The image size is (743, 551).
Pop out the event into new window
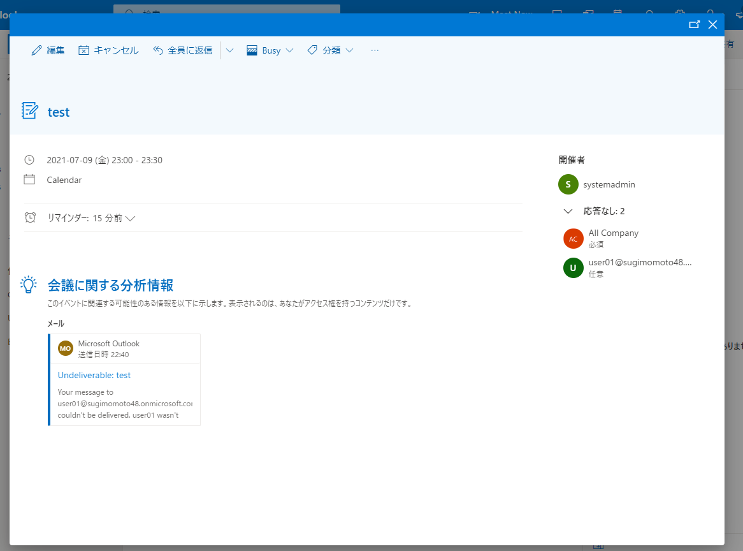point(694,25)
